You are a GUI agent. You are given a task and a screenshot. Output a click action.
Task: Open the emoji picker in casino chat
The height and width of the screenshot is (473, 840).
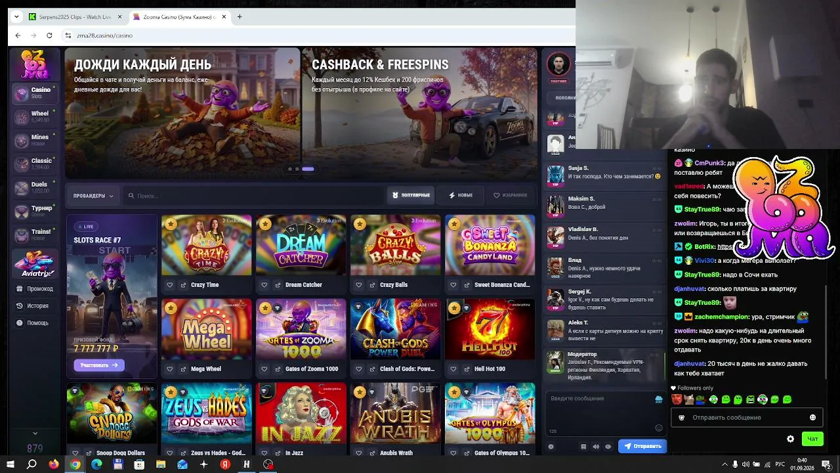click(x=659, y=428)
